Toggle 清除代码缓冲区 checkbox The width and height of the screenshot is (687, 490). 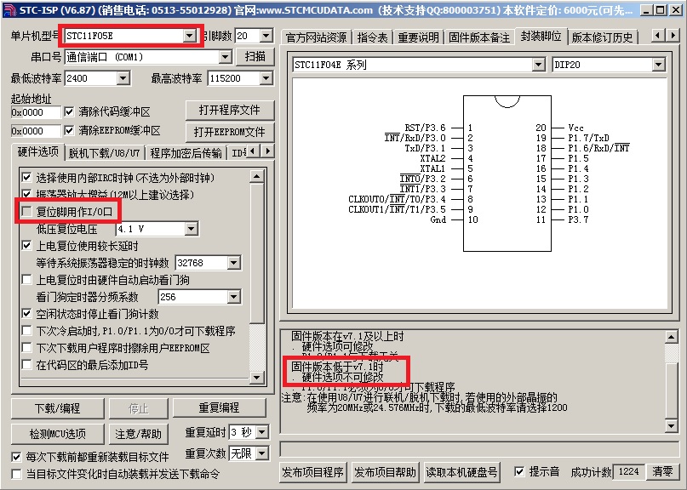pyautogui.click(x=69, y=111)
